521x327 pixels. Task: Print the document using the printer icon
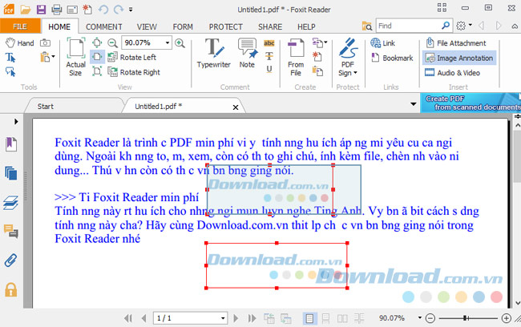(x=56, y=10)
